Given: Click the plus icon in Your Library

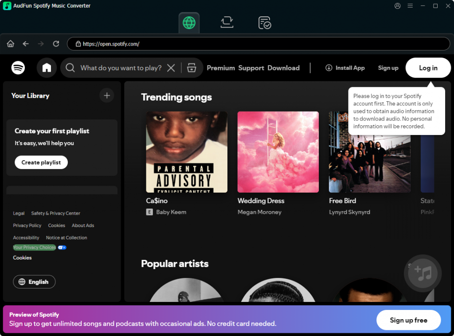Looking at the screenshot, I should [x=107, y=96].
